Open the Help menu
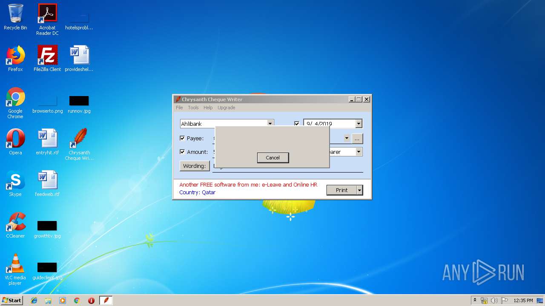Image resolution: width=545 pixels, height=306 pixels. coord(208,108)
